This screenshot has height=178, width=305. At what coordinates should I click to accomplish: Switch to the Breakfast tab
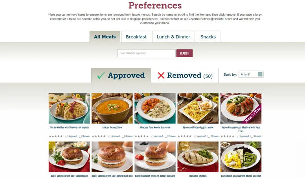pos(136,36)
